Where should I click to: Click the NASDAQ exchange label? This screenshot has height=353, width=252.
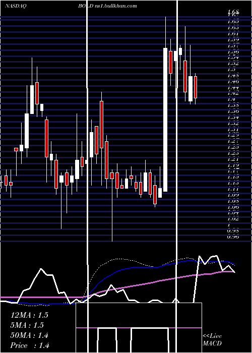(16, 6)
